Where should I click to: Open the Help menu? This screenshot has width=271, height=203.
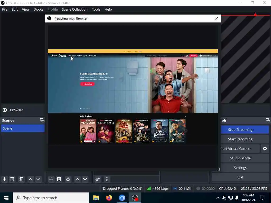[108, 9]
